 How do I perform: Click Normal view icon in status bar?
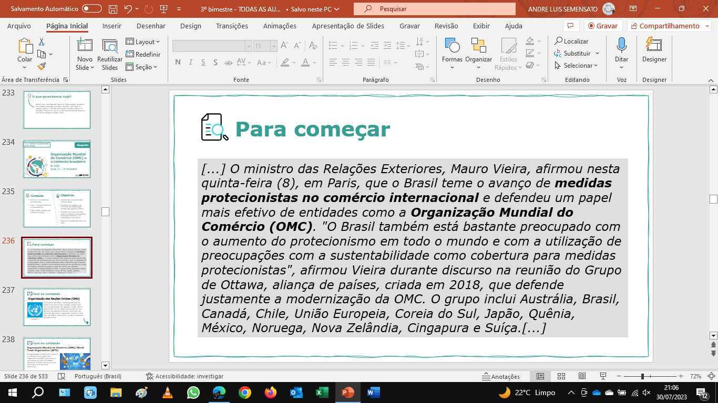click(540, 376)
